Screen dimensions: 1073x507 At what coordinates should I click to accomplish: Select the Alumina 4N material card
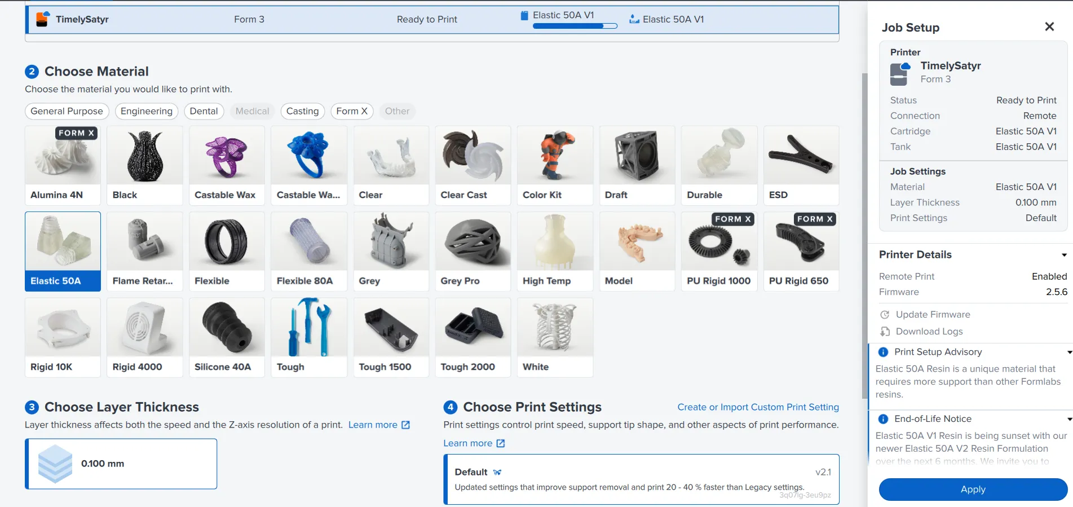[x=63, y=165]
